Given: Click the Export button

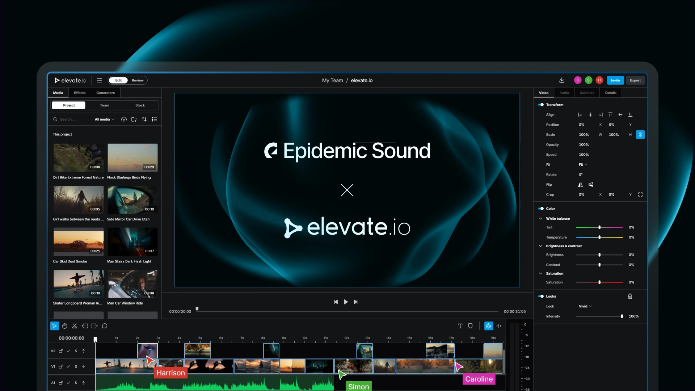Looking at the screenshot, I should [635, 80].
